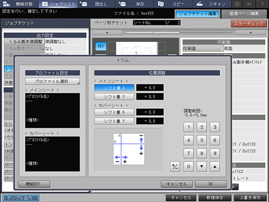The image size is (269, 202).
Task: Tap keypad number 5
Action: (202, 140)
